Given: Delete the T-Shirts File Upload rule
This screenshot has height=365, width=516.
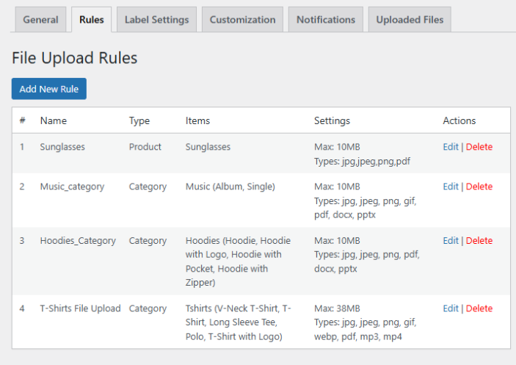Looking at the screenshot, I should point(479,308).
